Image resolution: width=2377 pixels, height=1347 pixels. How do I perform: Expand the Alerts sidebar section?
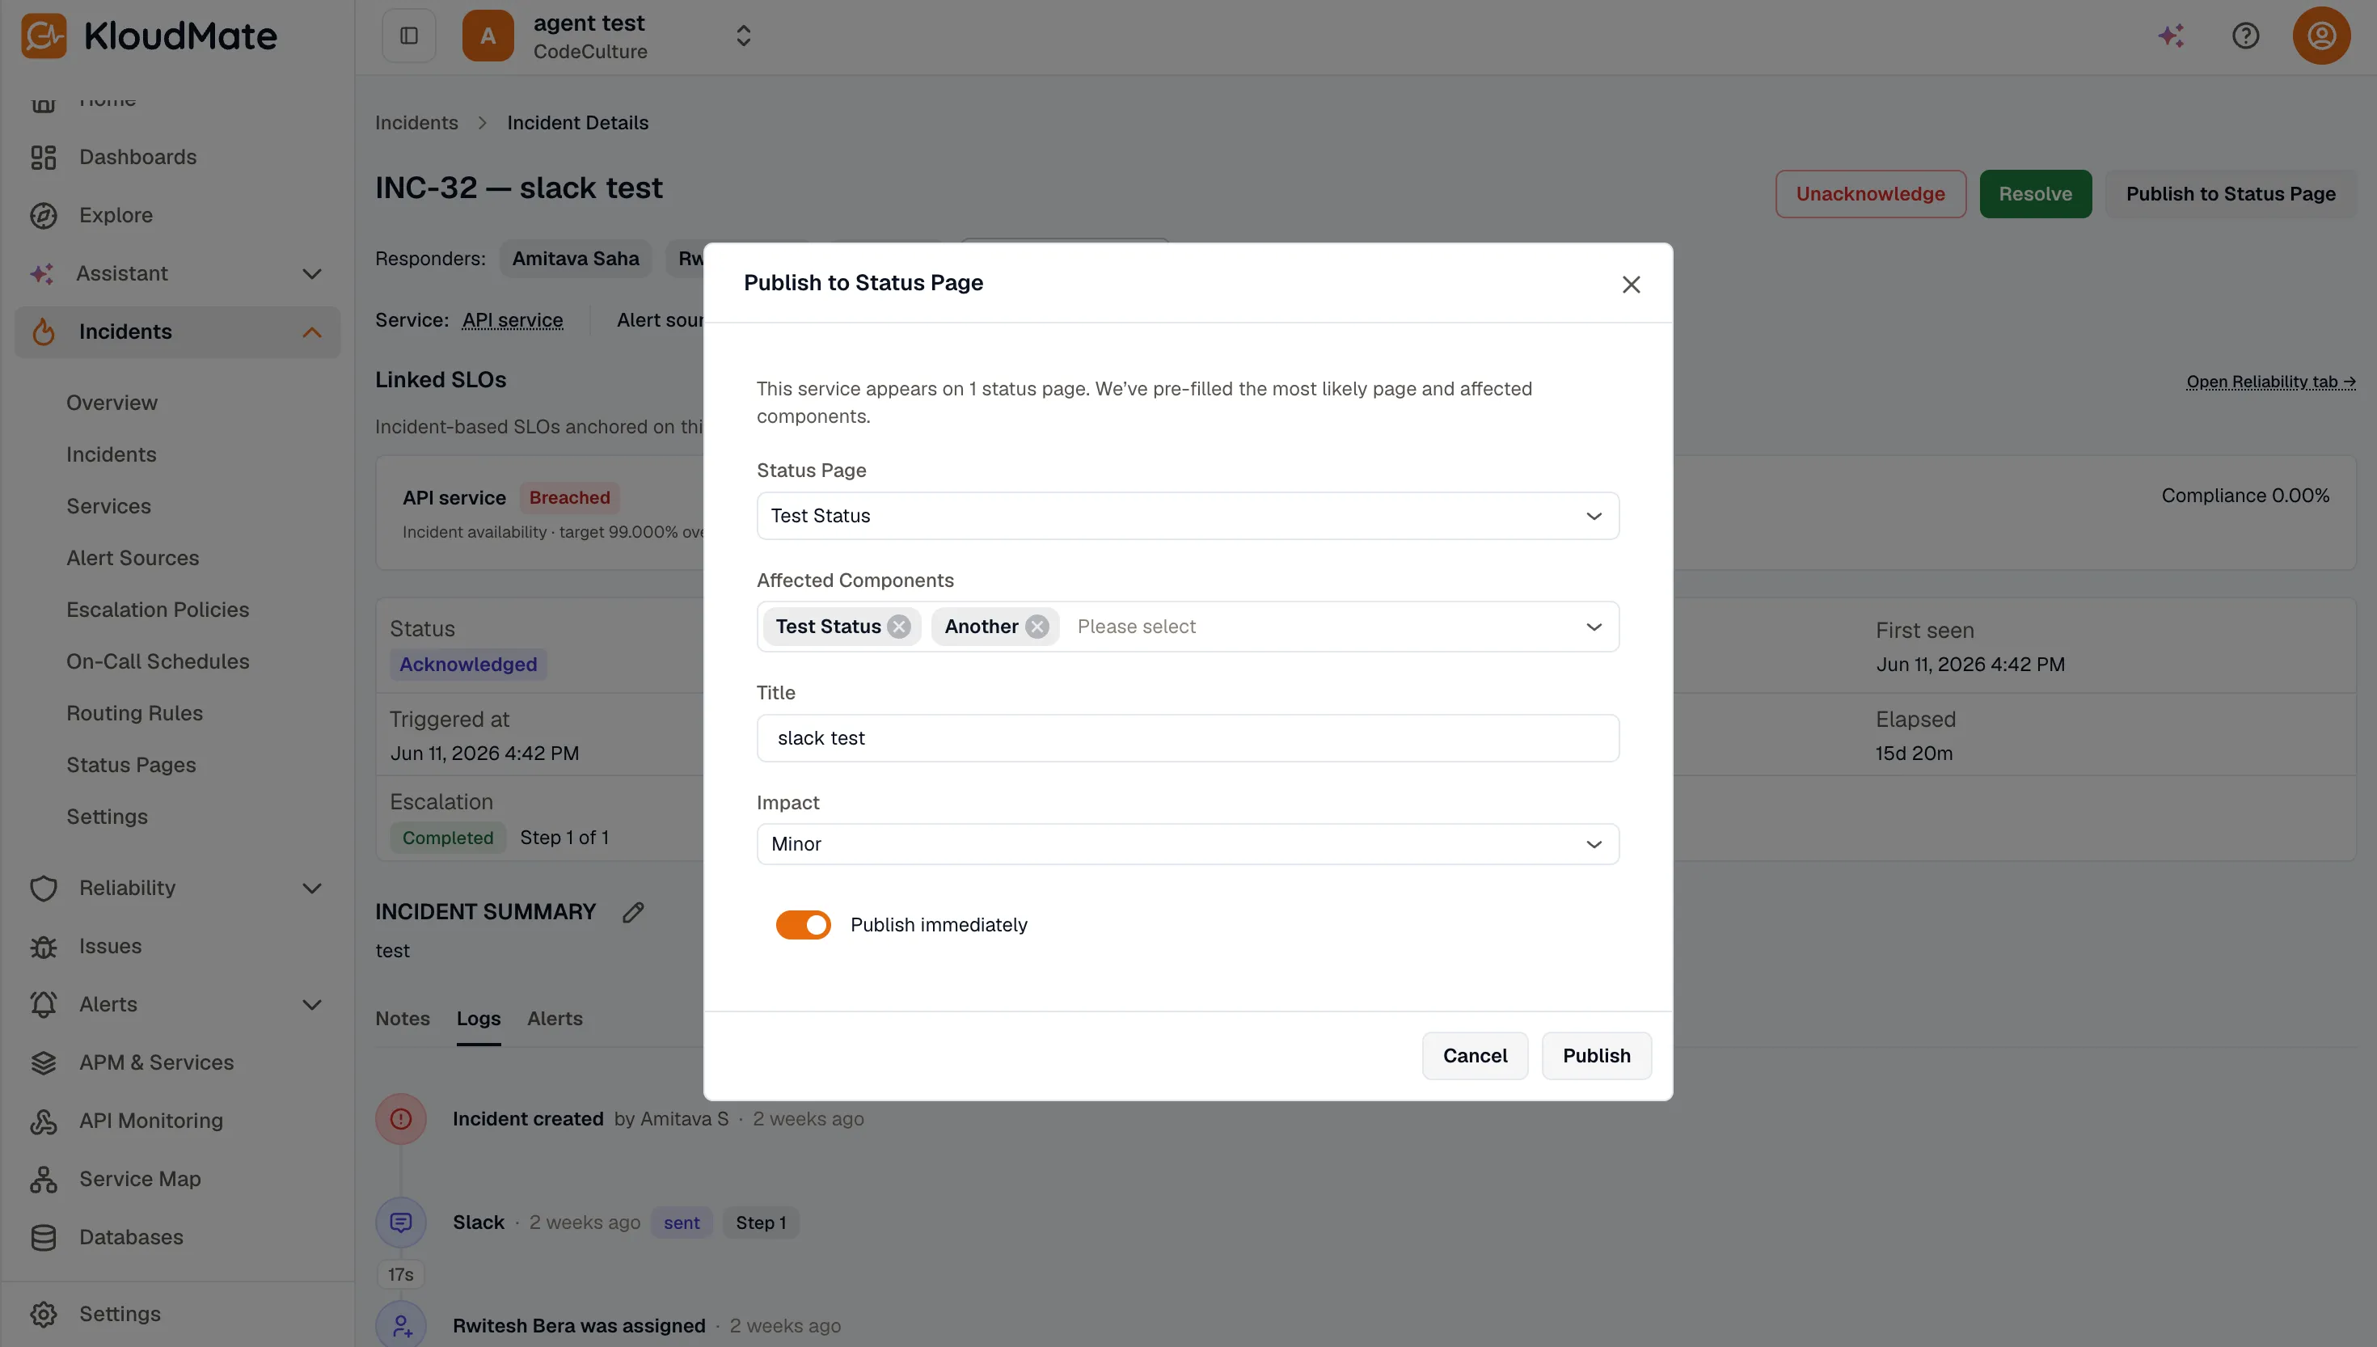click(x=312, y=1005)
